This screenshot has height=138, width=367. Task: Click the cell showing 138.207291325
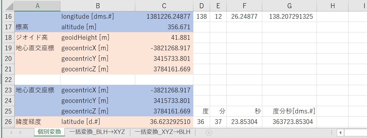[x=289, y=17]
